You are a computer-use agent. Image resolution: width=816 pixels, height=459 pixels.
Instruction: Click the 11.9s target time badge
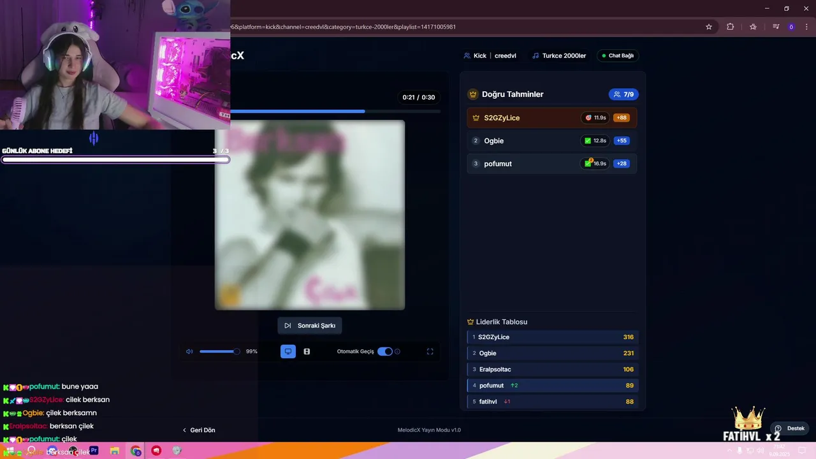tap(595, 118)
